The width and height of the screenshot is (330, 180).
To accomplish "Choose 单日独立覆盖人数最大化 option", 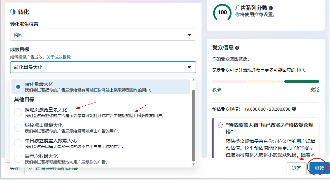I will 18,143.
